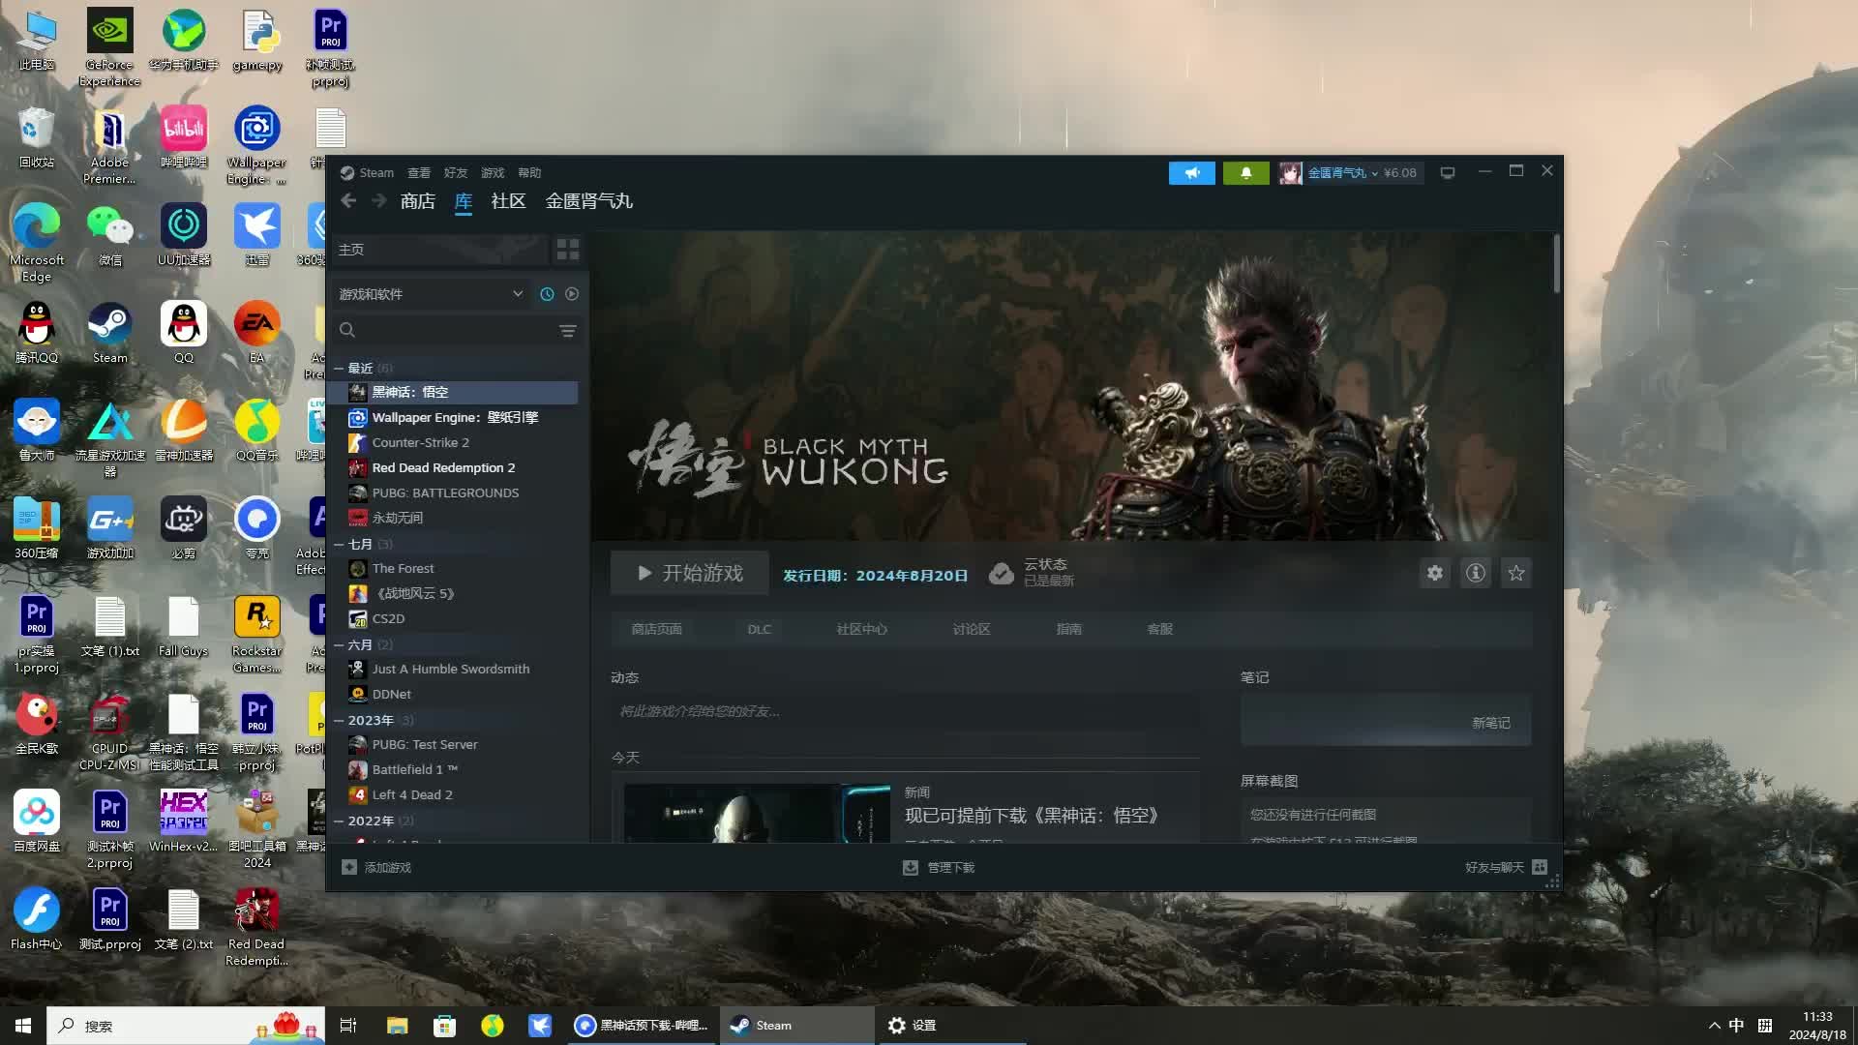Image resolution: width=1858 pixels, height=1045 pixels.
Task: Click the 开始游戏 play button
Action: point(690,573)
